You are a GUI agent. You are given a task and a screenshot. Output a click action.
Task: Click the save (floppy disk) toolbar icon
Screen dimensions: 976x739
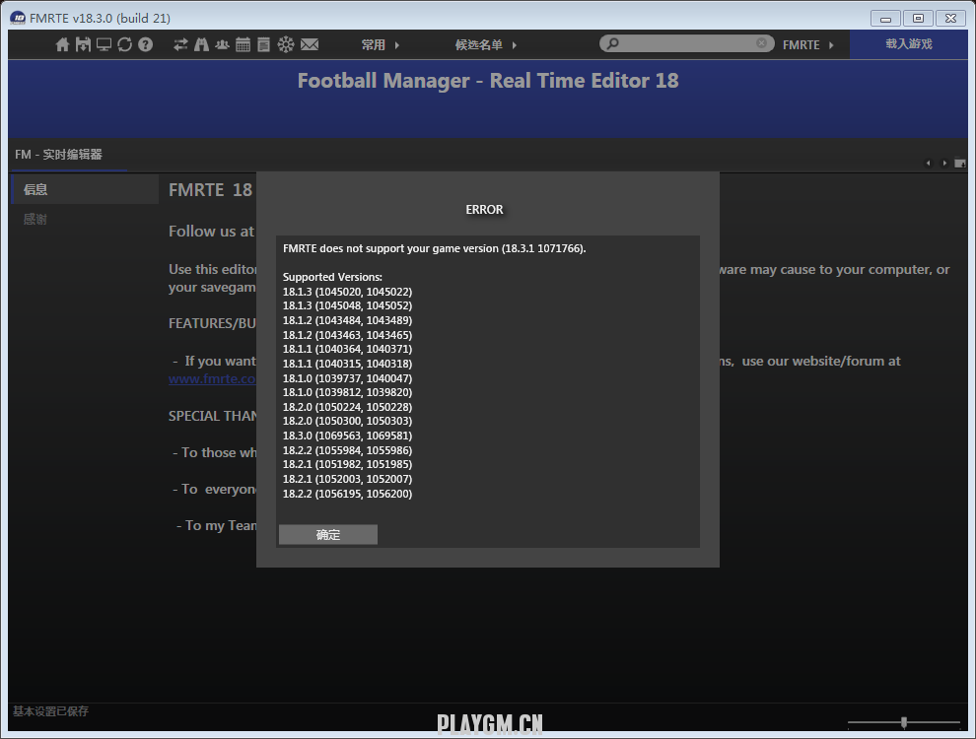pyautogui.click(x=83, y=44)
